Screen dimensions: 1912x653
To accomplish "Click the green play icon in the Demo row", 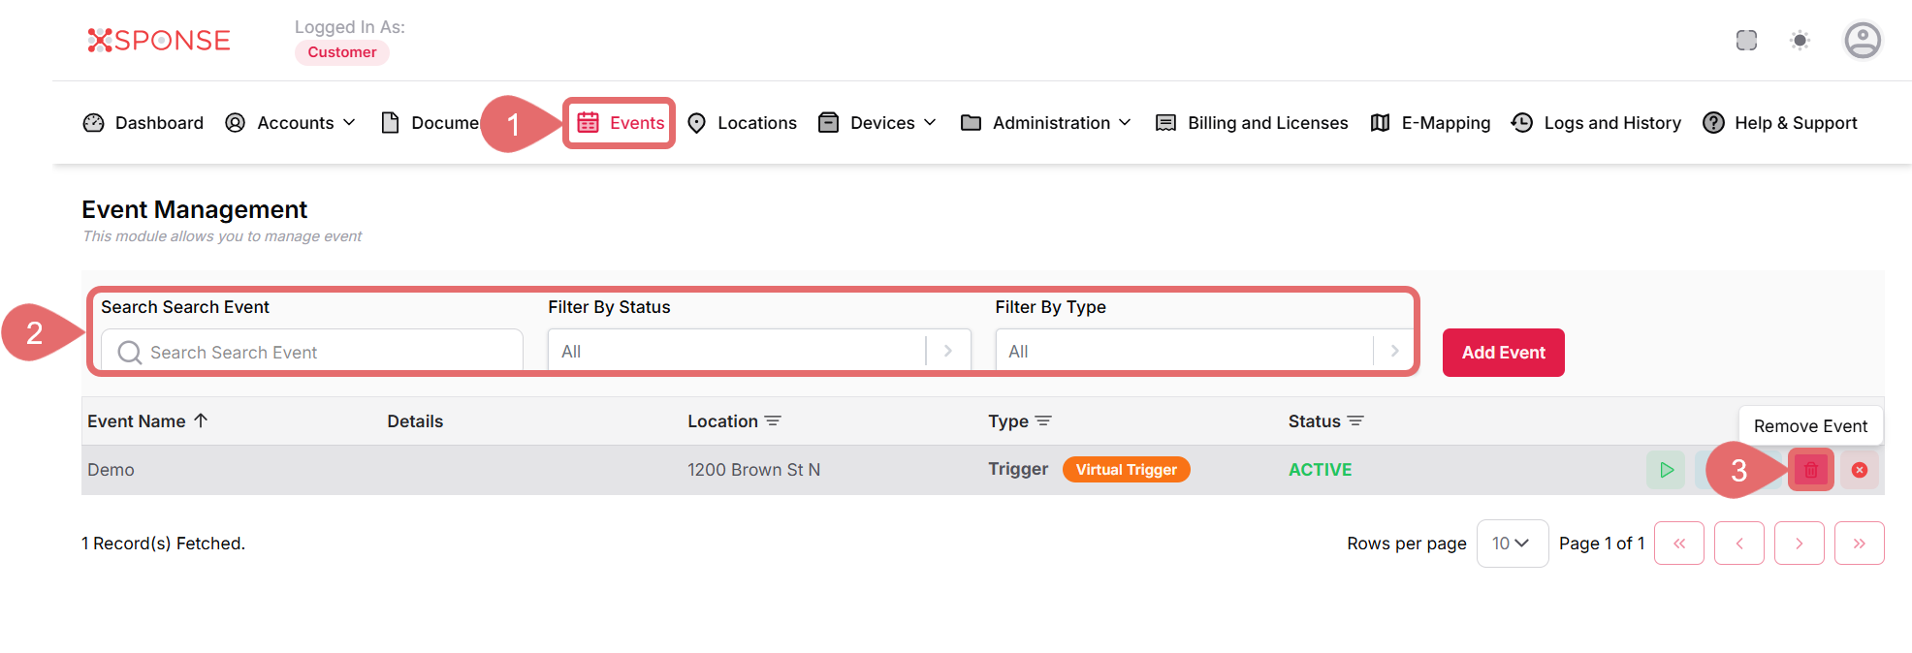I will tap(1666, 470).
